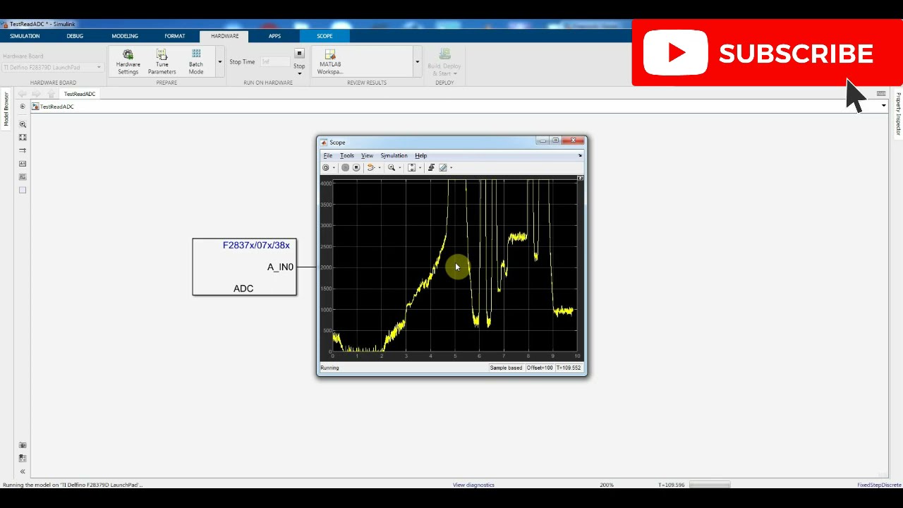This screenshot has height=508, width=903.
Task: Open Tune Parameters
Action: (x=162, y=62)
